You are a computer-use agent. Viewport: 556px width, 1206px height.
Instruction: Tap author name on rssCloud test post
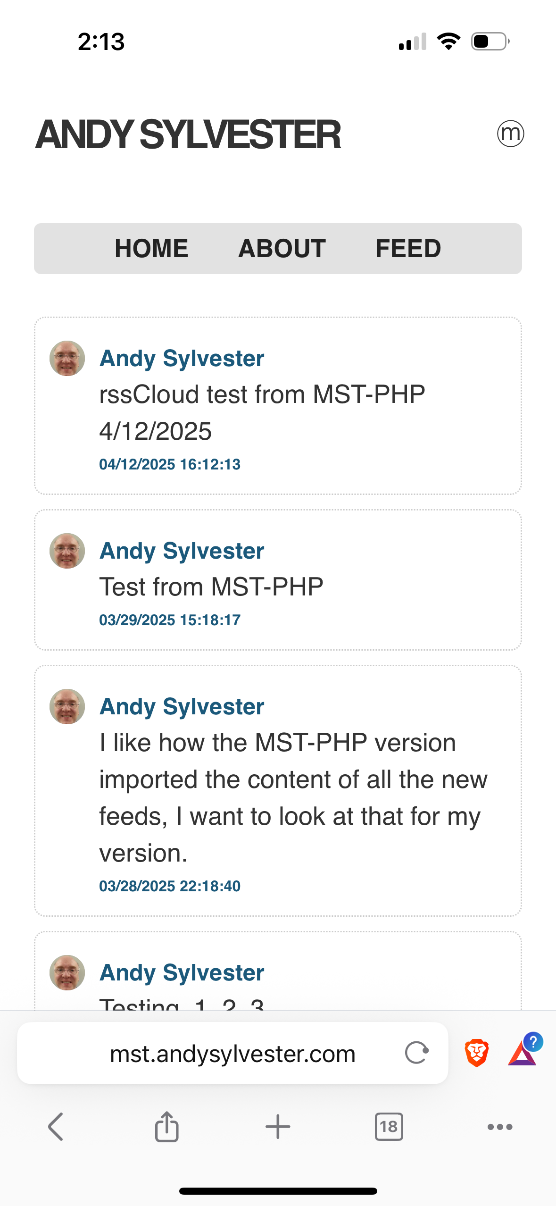[182, 358]
